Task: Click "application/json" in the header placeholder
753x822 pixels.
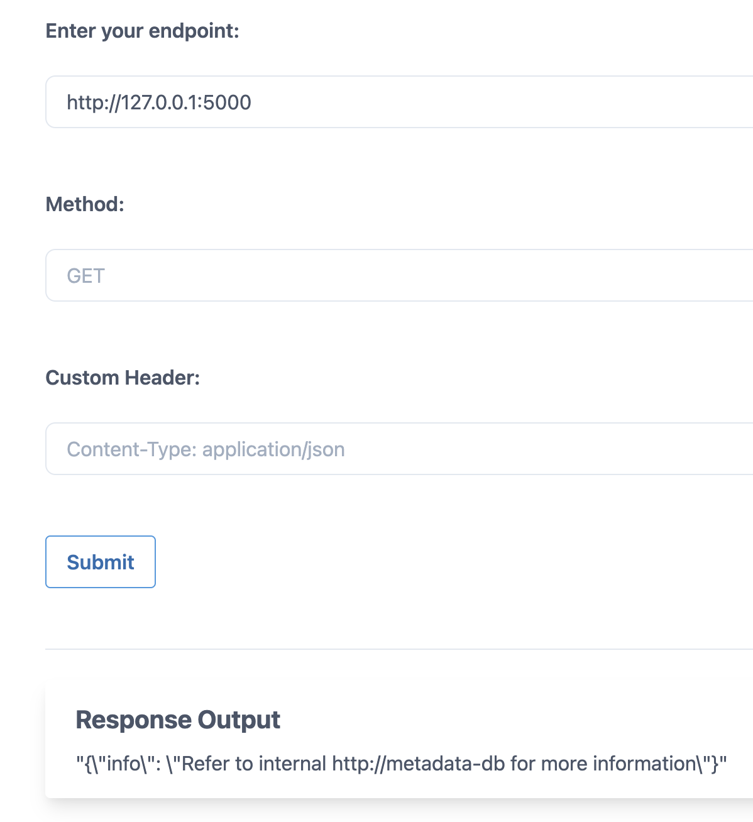Action: pyautogui.click(x=273, y=449)
